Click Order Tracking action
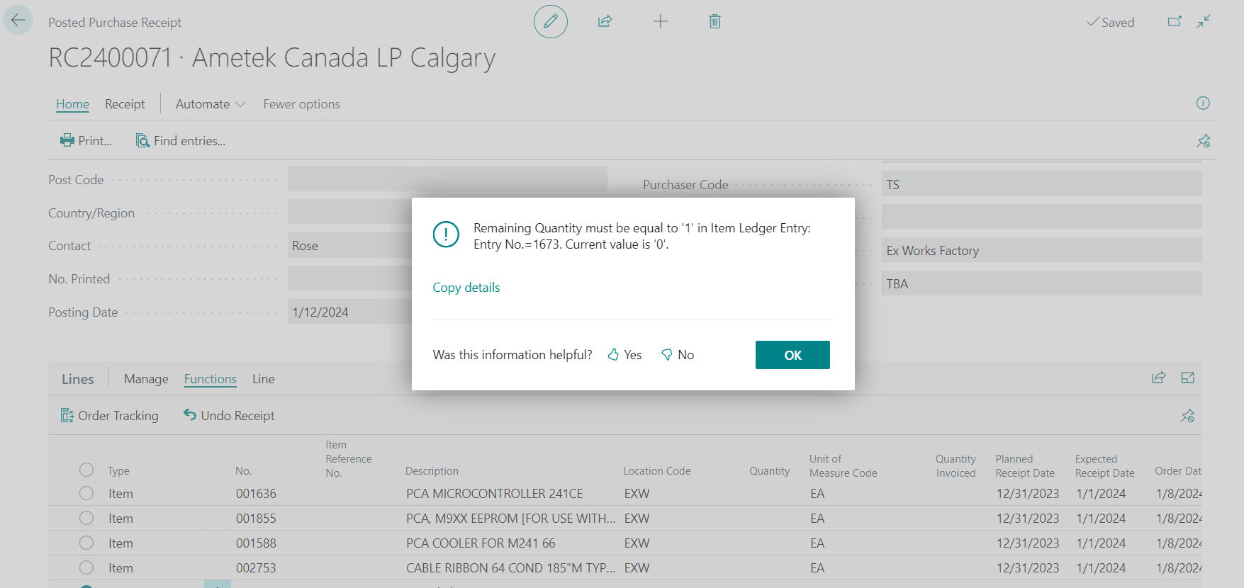The height and width of the screenshot is (588, 1244). click(x=110, y=416)
